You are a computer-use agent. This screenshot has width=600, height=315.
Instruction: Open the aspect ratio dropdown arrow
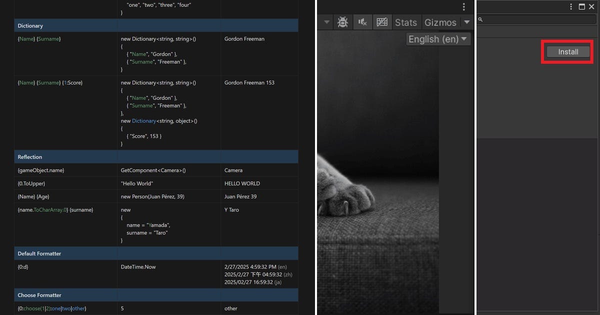point(327,22)
